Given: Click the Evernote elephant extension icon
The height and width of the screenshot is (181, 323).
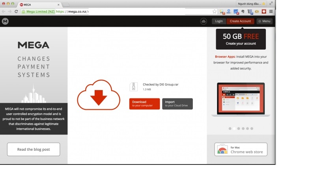Looking at the screenshot, I should coord(243,11).
